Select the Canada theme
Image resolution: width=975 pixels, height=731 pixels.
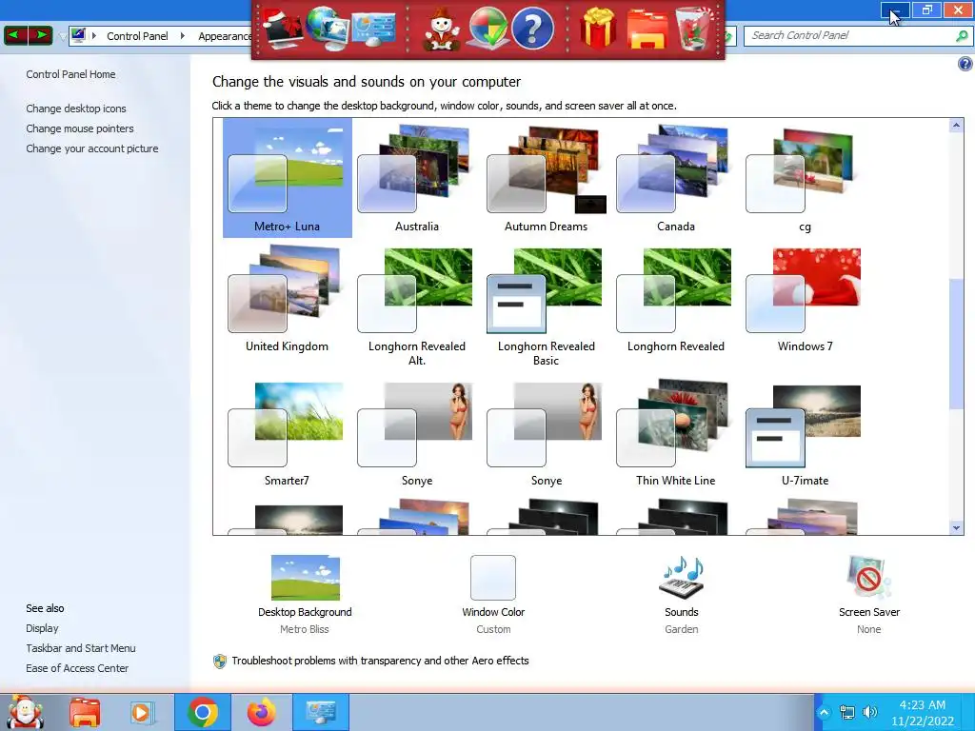pyautogui.click(x=676, y=178)
